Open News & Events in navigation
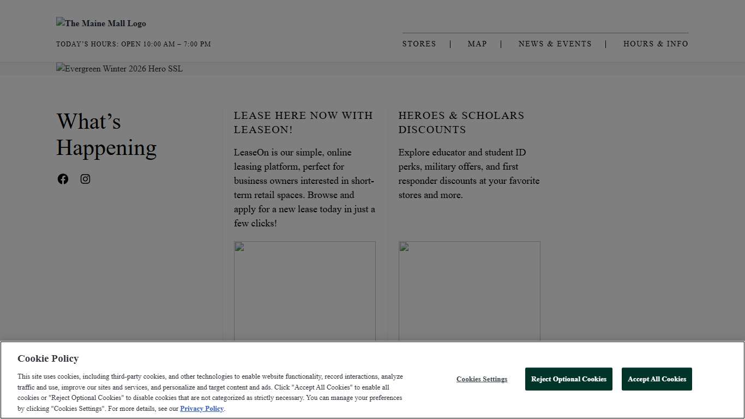Screen dimensions: 745x419 click(555, 44)
